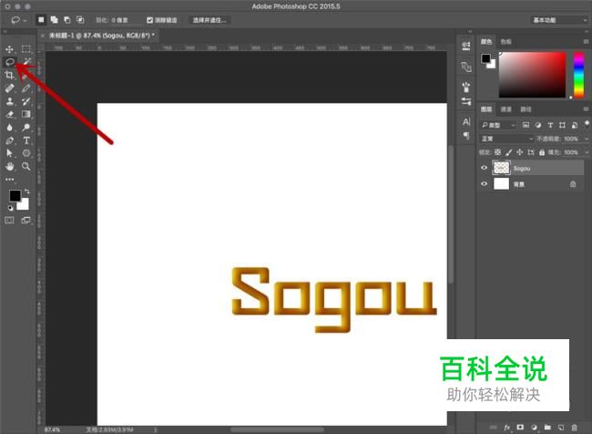The width and height of the screenshot is (592, 434).
Task: Switch to the Layers tab (图层)
Action: tap(486, 109)
